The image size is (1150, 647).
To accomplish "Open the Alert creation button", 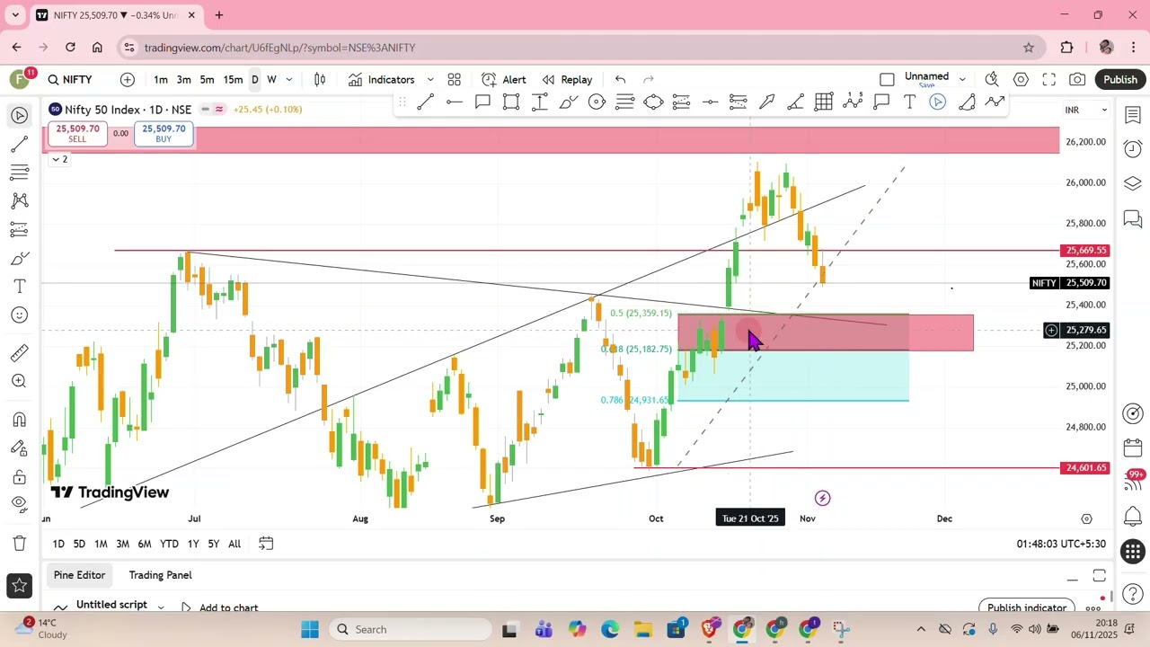I will (503, 80).
